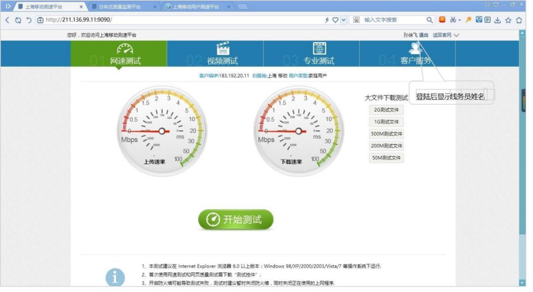Click the info circle icon above the notes
This screenshot has height=292, width=533.
tap(115, 277)
